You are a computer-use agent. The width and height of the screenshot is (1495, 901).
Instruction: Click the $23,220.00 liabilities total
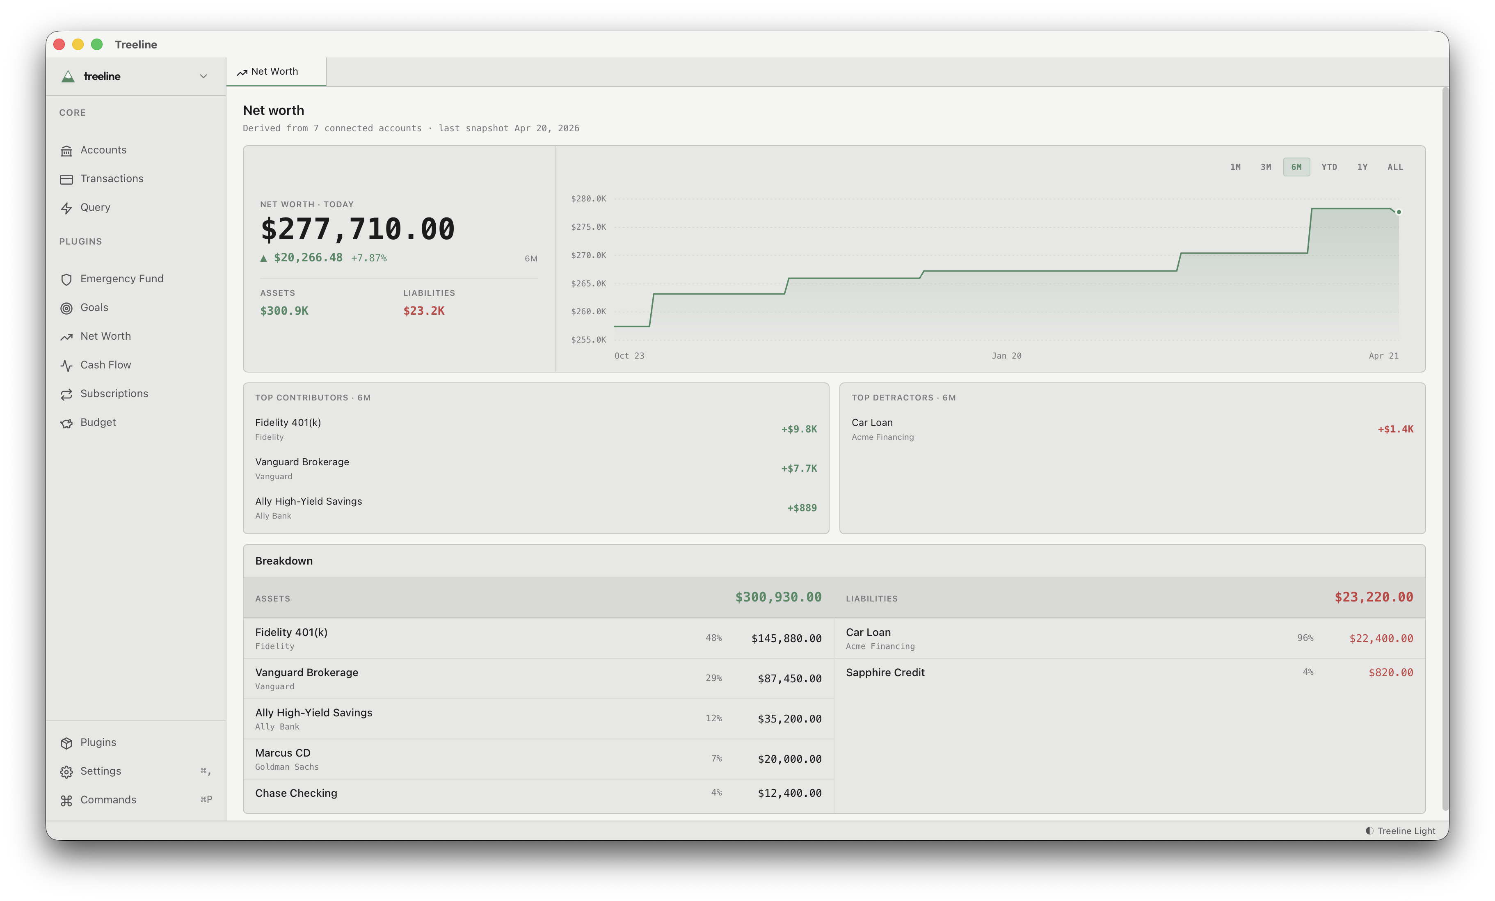click(1374, 597)
